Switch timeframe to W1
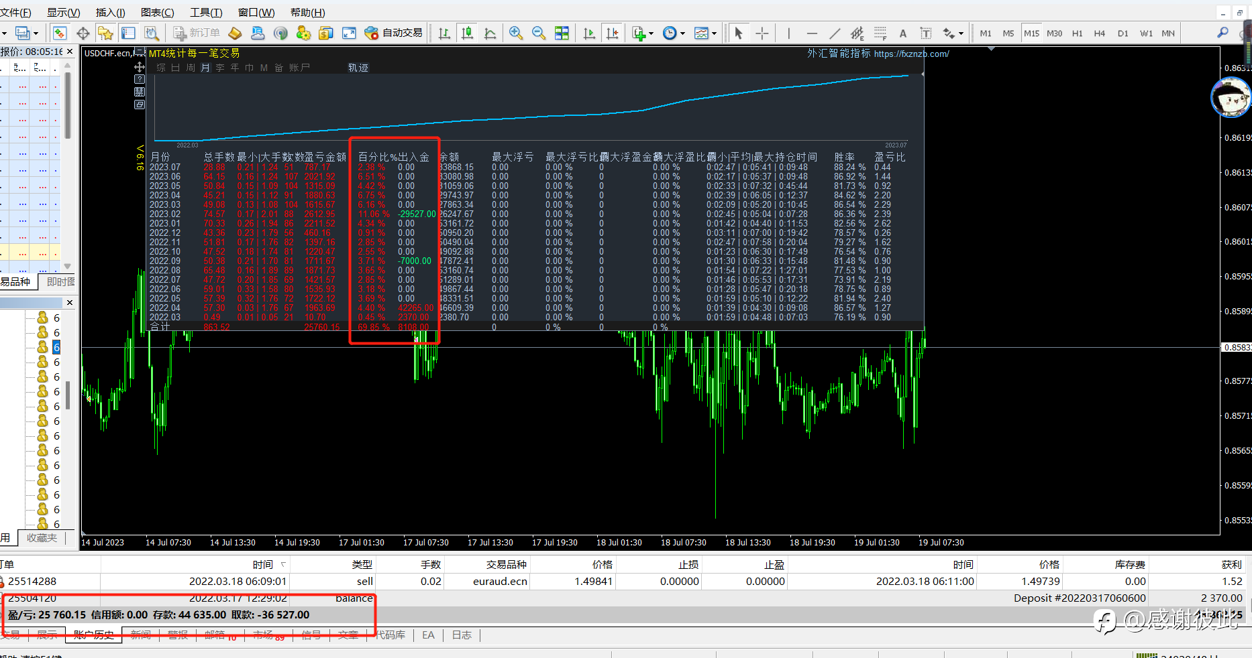The width and height of the screenshot is (1252, 658). (x=1146, y=33)
